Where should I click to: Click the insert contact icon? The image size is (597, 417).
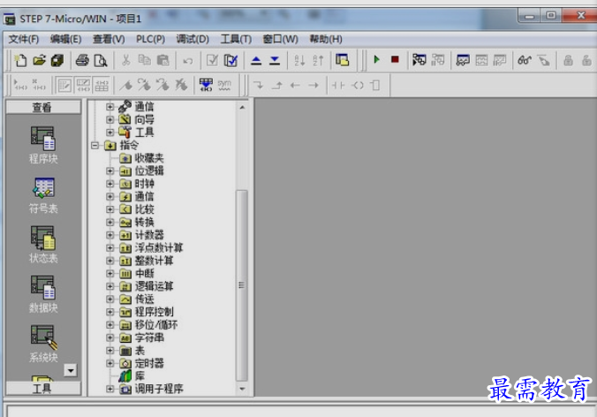(x=338, y=86)
